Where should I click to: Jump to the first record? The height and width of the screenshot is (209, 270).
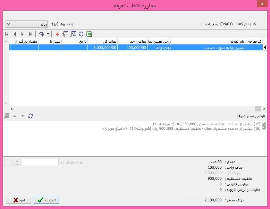tap(7, 34)
